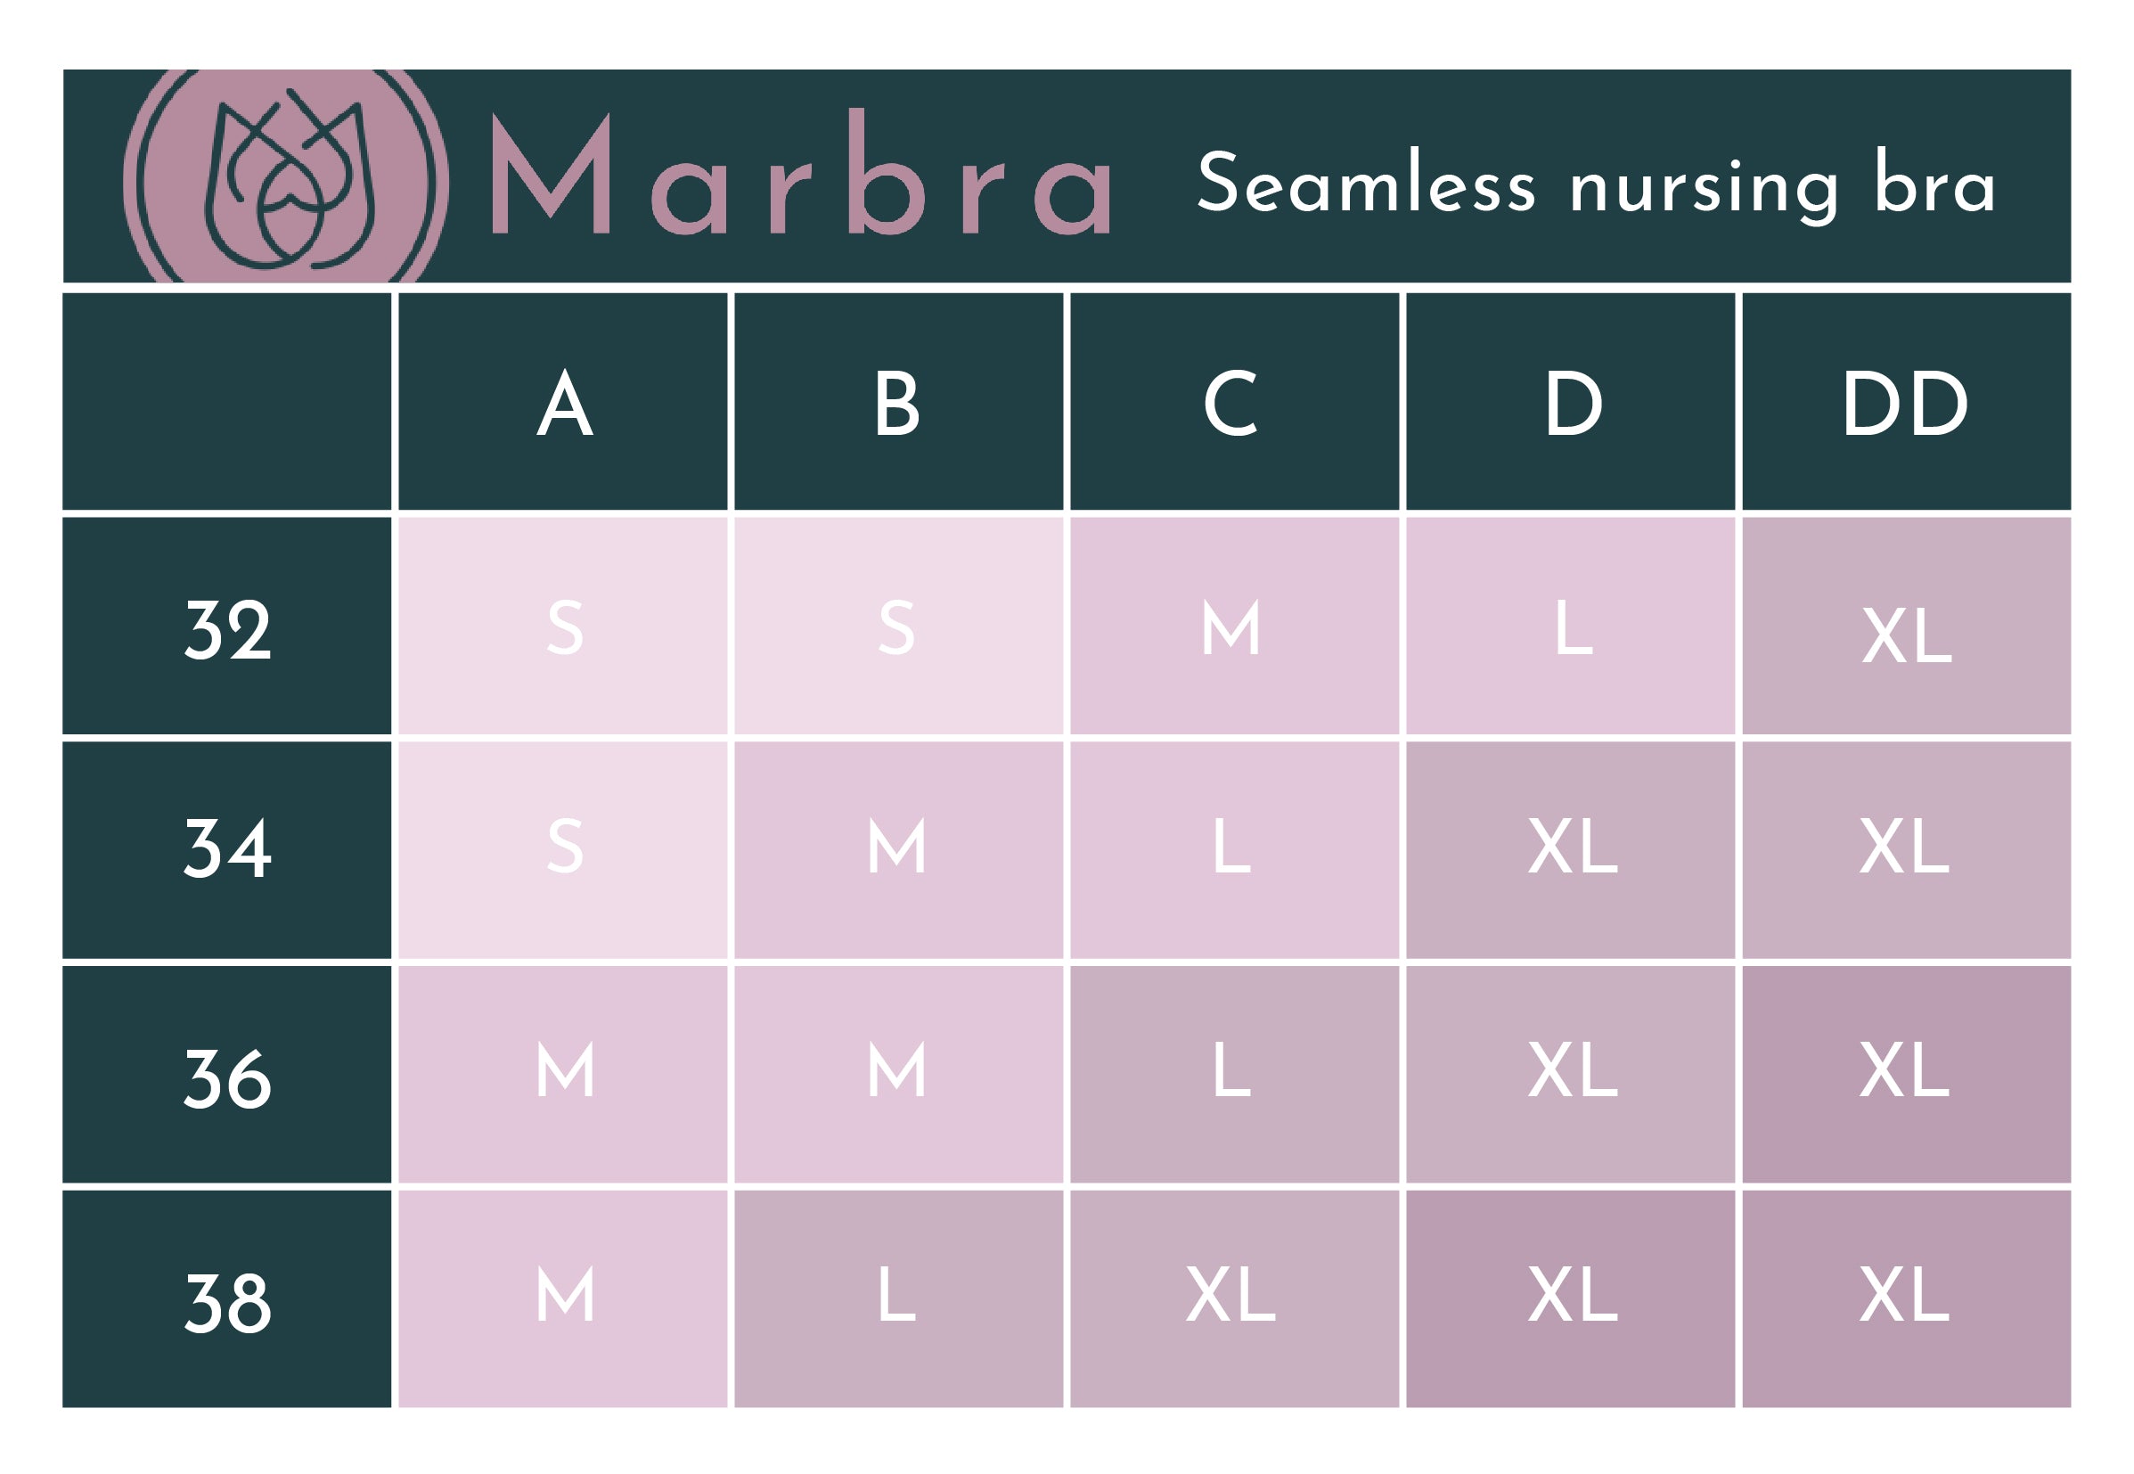Click the Seamless nursing bra title

pyautogui.click(x=1596, y=183)
